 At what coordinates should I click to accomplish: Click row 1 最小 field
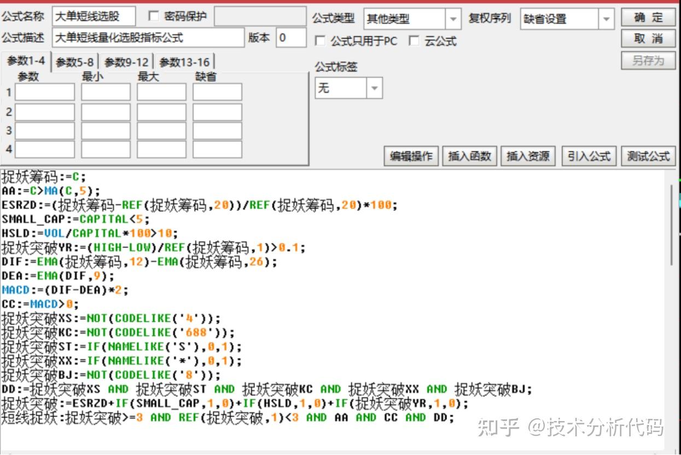106,92
